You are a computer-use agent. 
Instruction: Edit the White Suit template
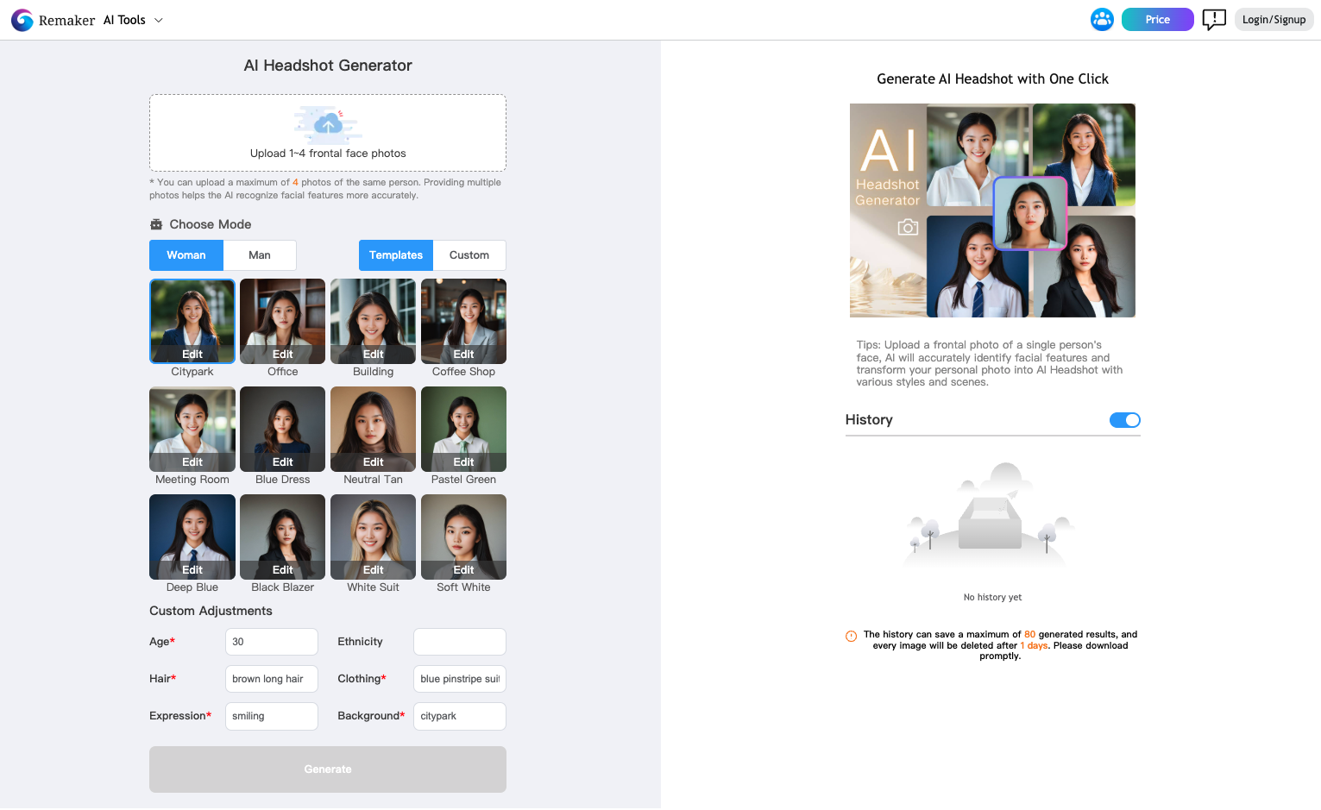click(x=373, y=570)
